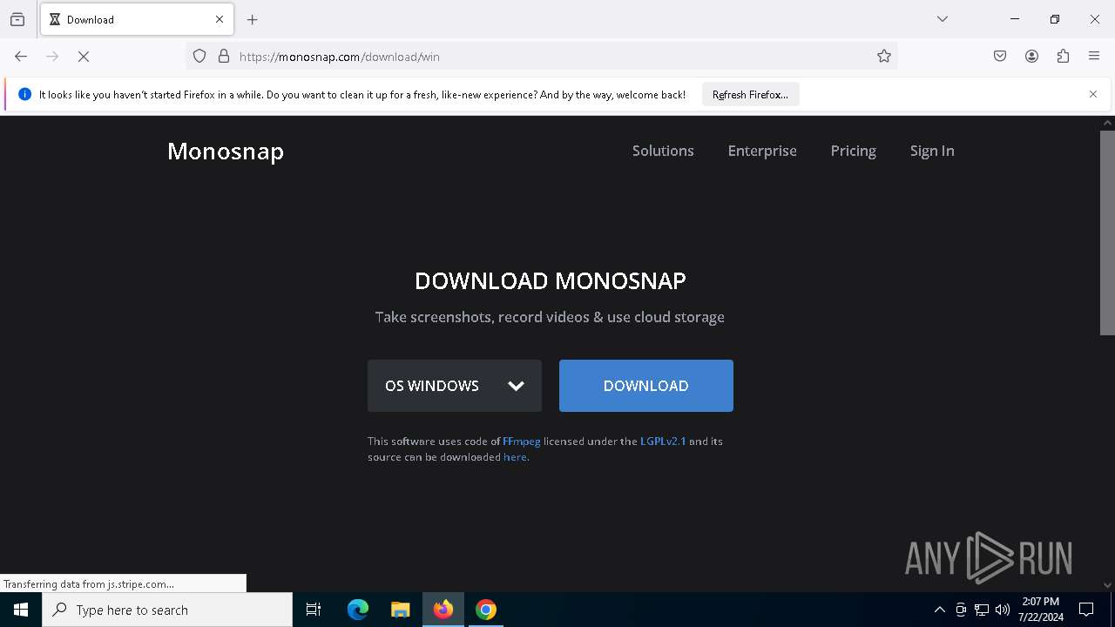The image size is (1115, 627).
Task: Open Task View
Action: [x=314, y=610]
